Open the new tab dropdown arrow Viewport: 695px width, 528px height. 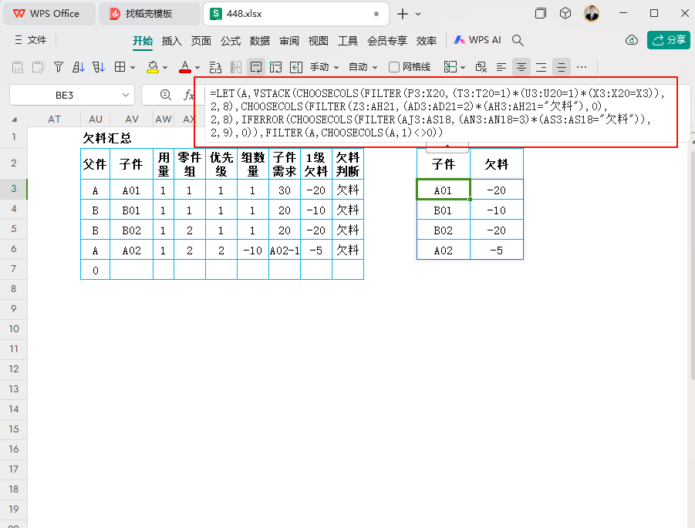[418, 14]
